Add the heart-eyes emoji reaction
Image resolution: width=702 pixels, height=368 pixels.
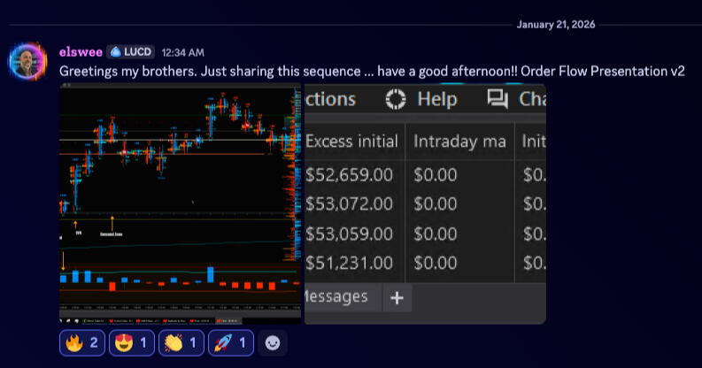[x=132, y=343]
